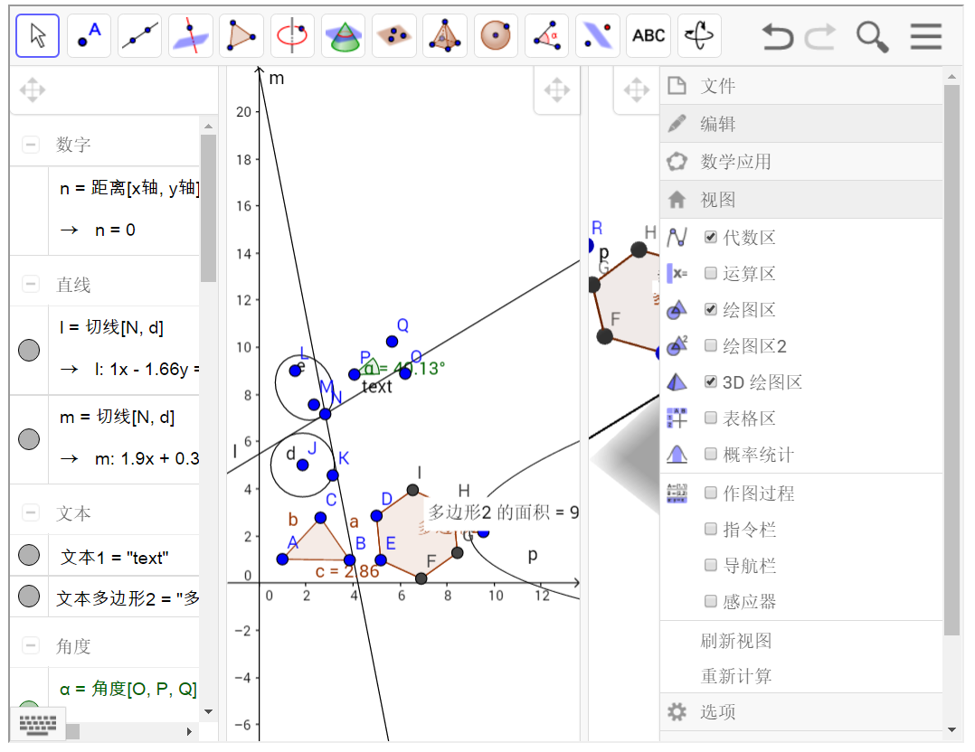The height and width of the screenshot is (752, 975).
Task: Open the 数学应用 menu section
Action: 801,162
